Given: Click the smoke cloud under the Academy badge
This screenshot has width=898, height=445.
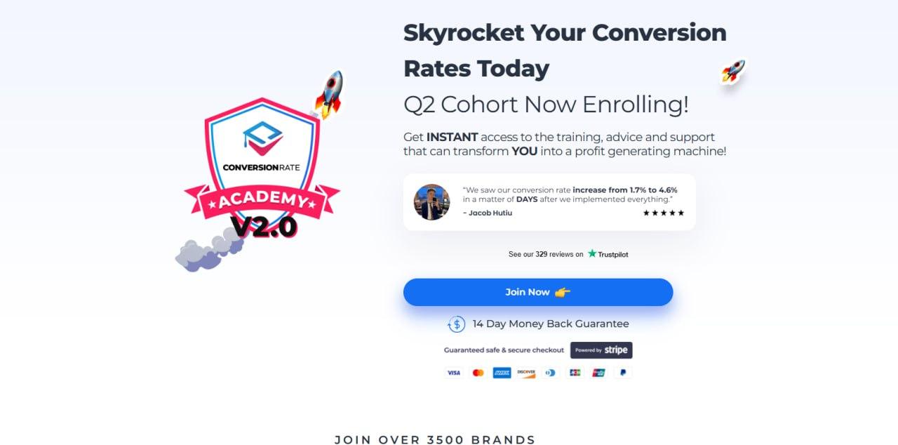Looking at the screenshot, I should click(210, 251).
